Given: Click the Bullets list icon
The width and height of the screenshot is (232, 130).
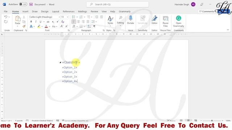Looking at the screenshot, I should 74,17.
